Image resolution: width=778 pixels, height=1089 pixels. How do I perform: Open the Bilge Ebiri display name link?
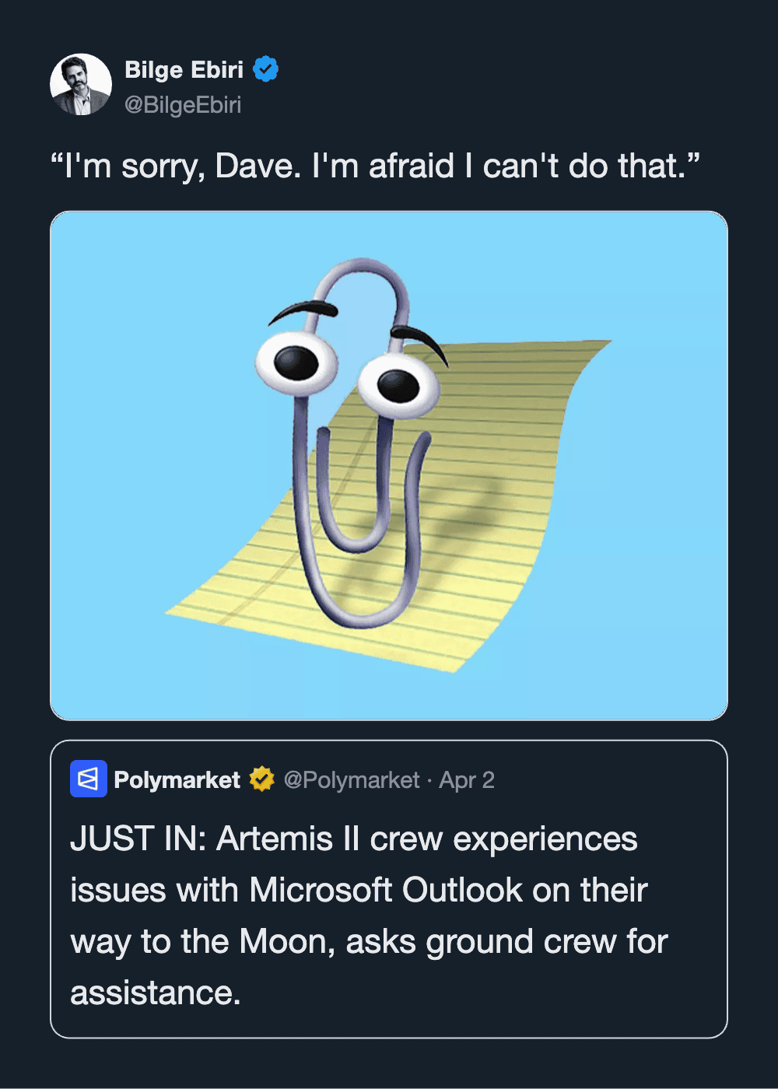tap(184, 70)
